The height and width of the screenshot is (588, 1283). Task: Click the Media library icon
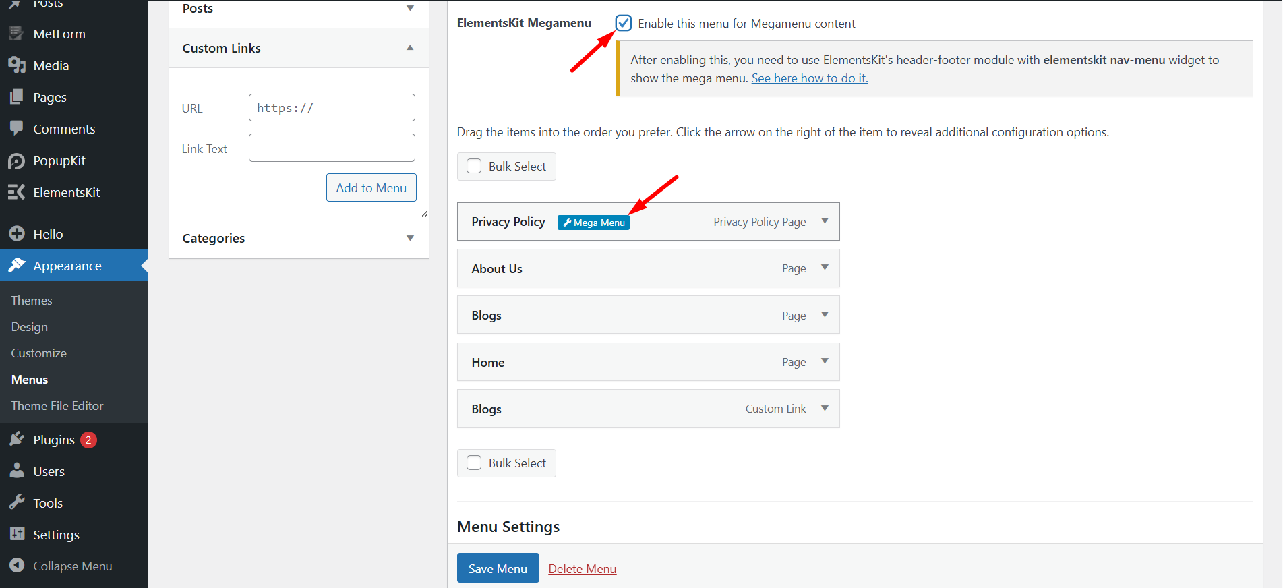(x=17, y=65)
